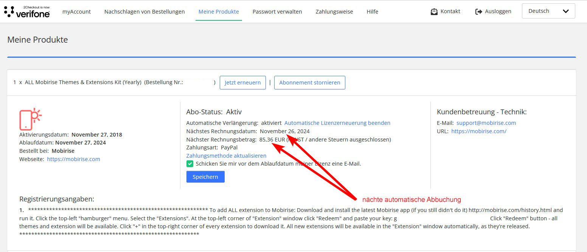This screenshot has height=252, width=587.
Task: Open the Deutsch language dropdown
Action: coord(548,11)
